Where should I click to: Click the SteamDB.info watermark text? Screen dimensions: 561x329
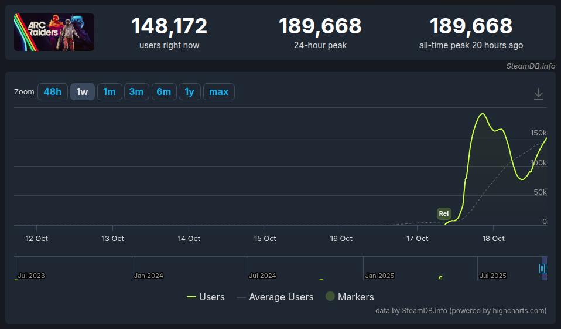531,66
